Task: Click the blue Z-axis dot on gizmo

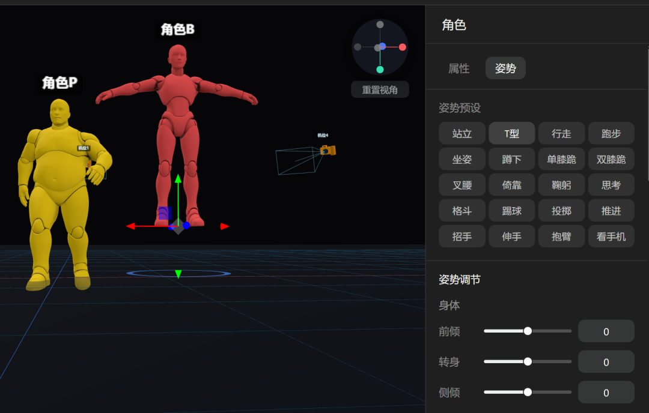Action: tap(186, 225)
